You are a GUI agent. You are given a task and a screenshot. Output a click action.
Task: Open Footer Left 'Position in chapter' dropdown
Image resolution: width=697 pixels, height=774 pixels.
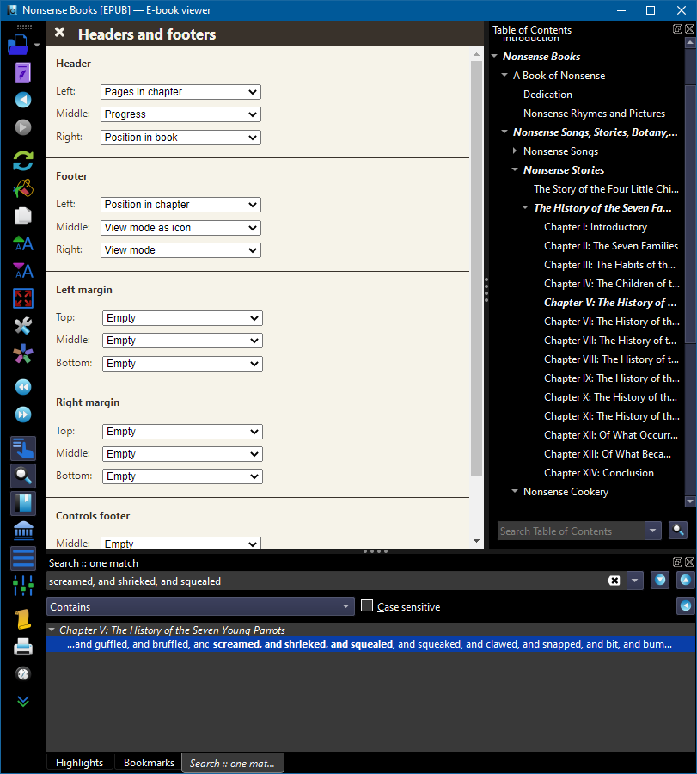pyautogui.click(x=180, y=205)
